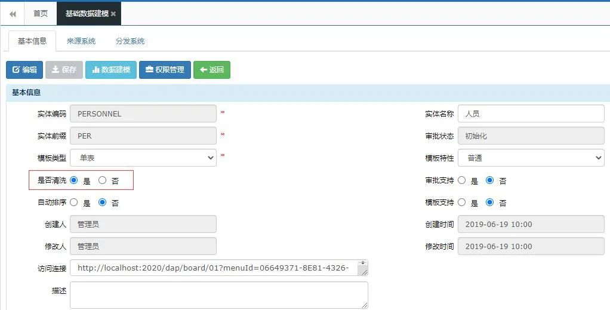Click the 审批支持 label text
The image size is (610, 310).
coord(440,180)
